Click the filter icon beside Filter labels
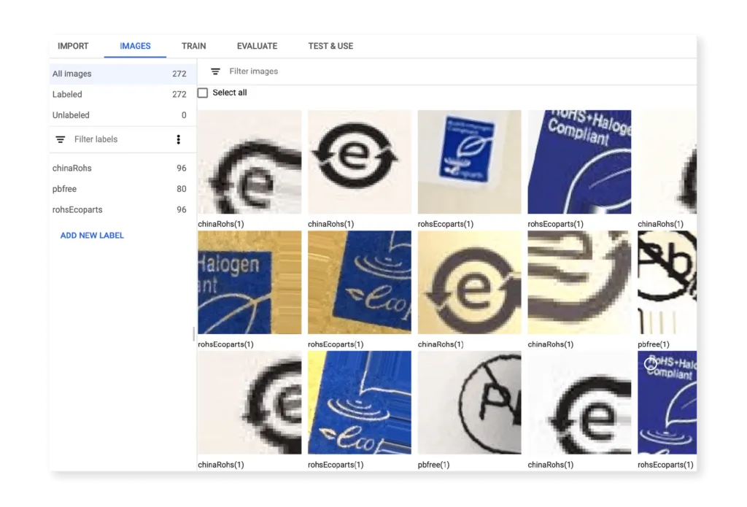747x507 pixels. (60, 139)
